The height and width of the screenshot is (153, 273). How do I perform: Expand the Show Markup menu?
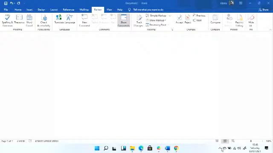pos(156,20)
